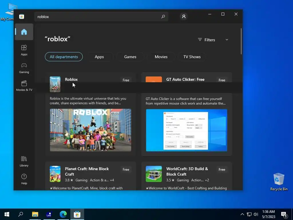Launch Microsoft Edge from the taskbar
The height and width of the screenshot is (220, 293).
pyautogui.click(x=63, y=214)
